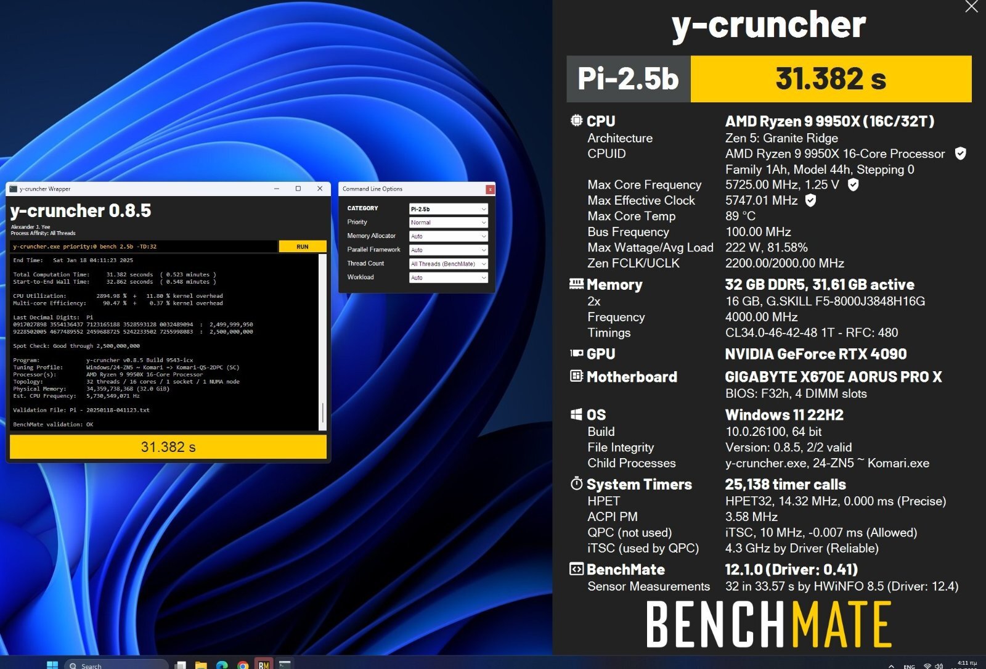This screenshot has width=986, height=669.
Task: Launch Microsoft Edge from the taskbar
Action: pos(222,665)
